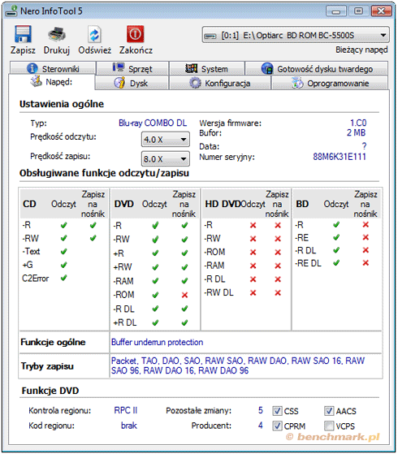Open the System tab
This screenshot has height=454, width=398.
[x=207, y=68]
